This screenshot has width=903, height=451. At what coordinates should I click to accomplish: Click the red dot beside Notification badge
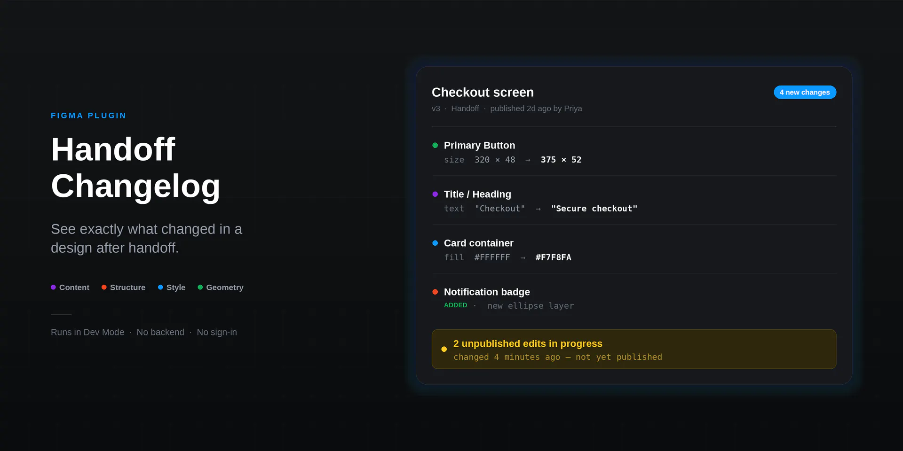point(435,292)
